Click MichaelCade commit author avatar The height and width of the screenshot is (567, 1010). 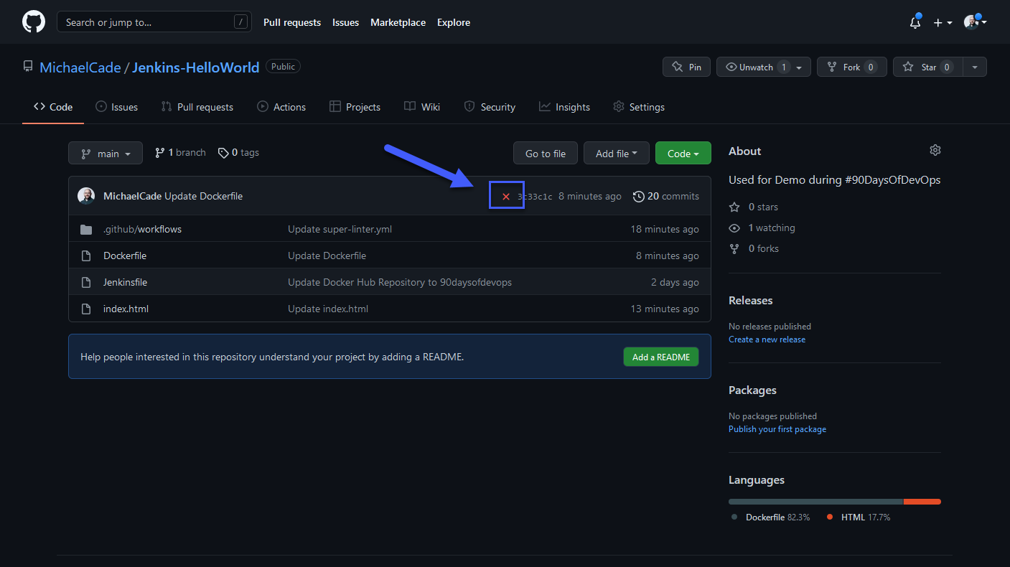click(x=86, y=196)
